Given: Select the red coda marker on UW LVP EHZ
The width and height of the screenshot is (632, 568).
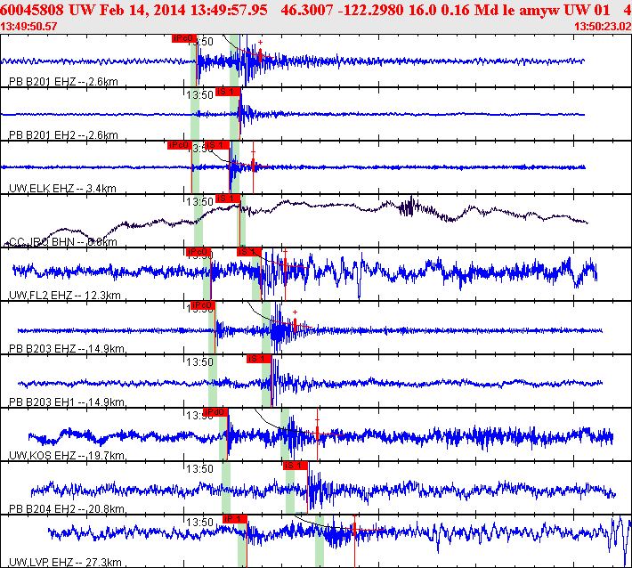Looking at the screenshot, I should click(354, 529).
